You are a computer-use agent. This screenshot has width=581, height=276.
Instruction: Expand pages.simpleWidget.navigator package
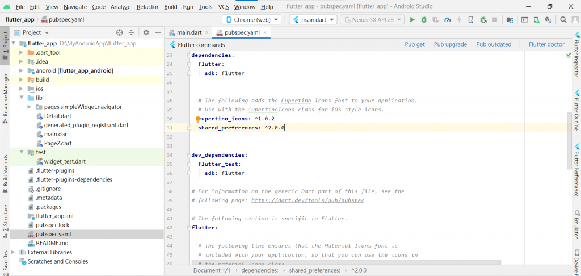tap(30, 107)
